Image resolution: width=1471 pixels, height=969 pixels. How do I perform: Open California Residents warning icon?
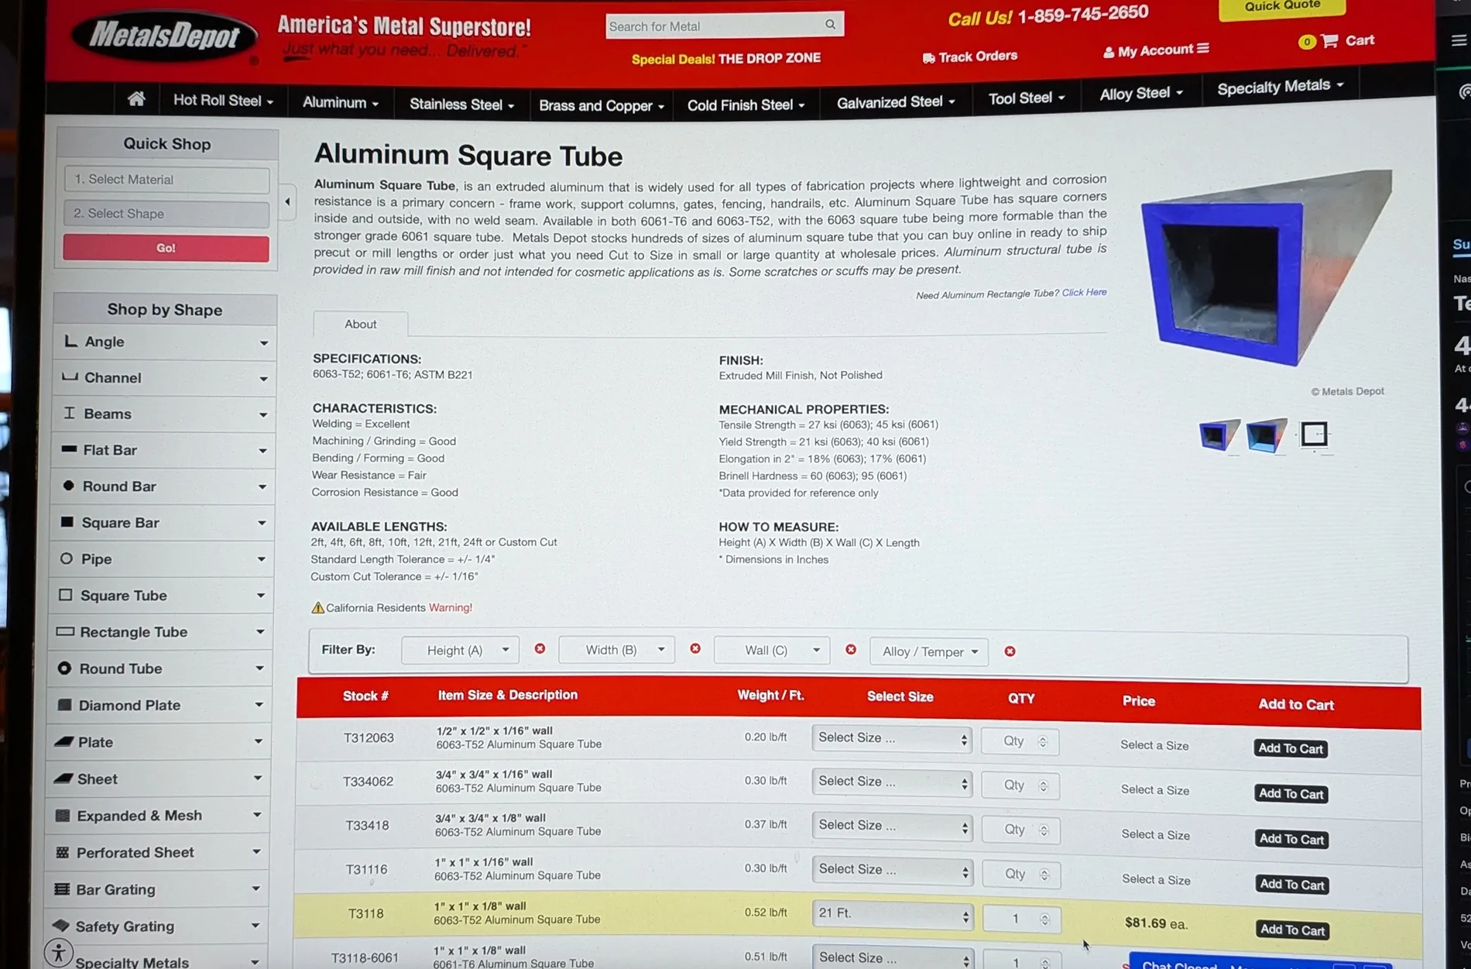[x=317, y=607]
